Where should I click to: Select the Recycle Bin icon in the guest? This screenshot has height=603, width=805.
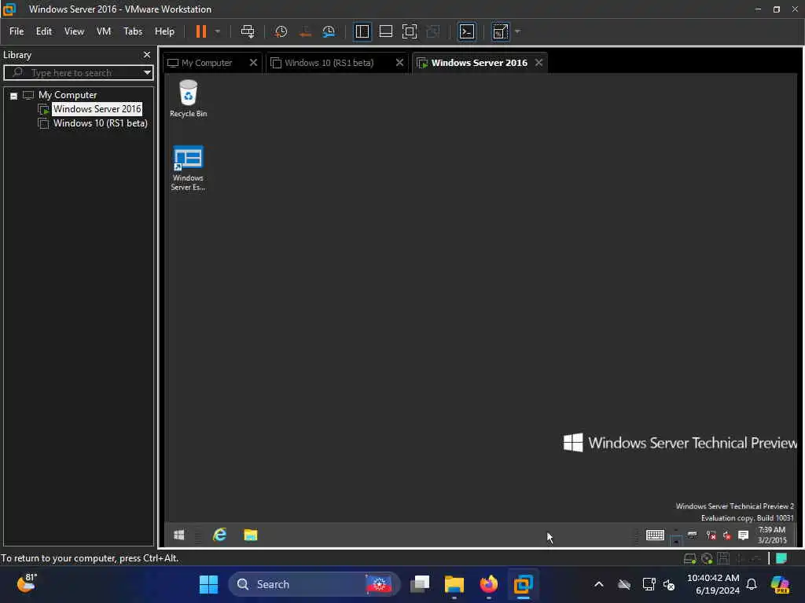(x=189, y=98)
